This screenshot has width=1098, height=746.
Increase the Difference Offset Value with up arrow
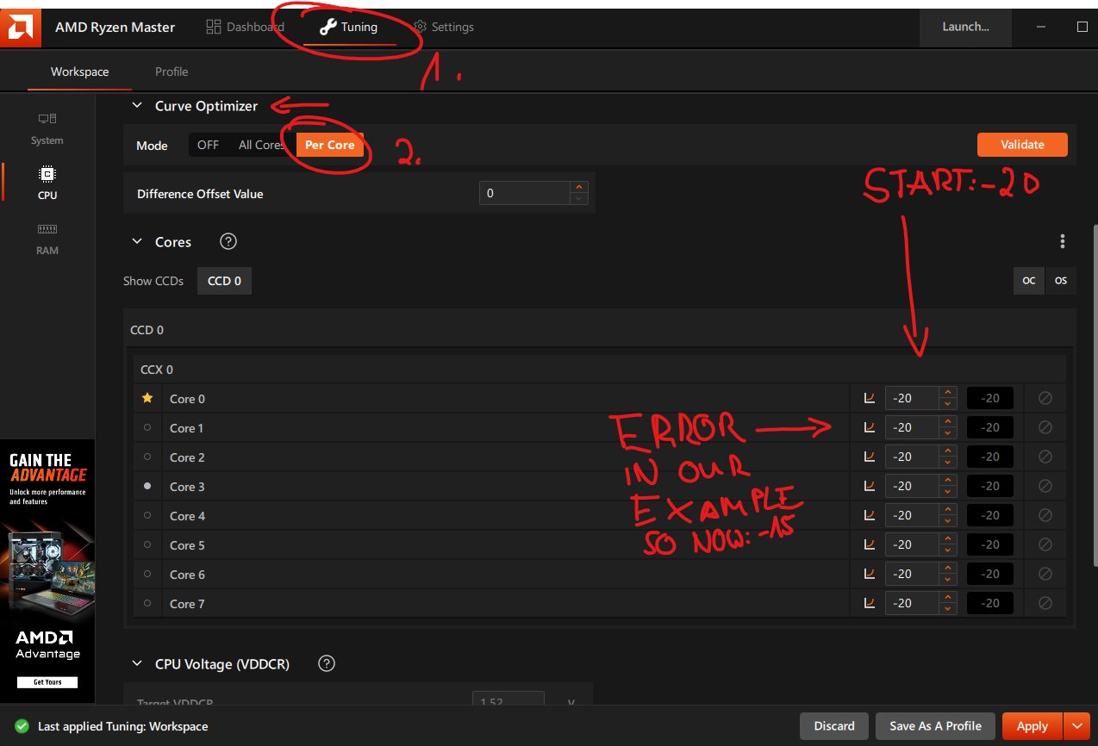pos(579,187)
